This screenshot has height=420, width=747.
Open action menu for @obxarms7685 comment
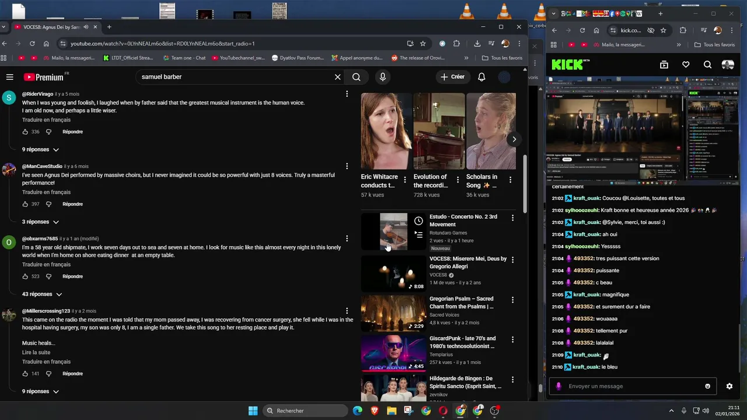coord(347,239)
